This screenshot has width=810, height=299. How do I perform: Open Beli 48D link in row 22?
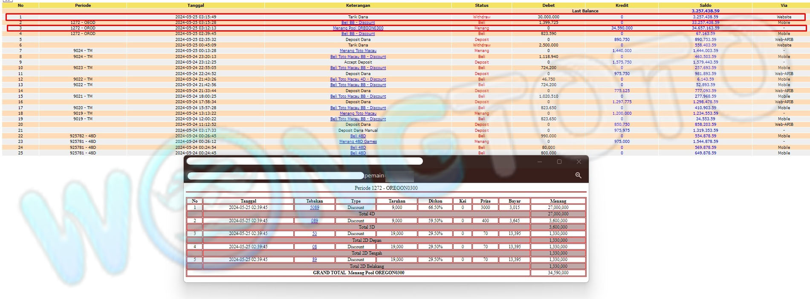tap(358, 136)
